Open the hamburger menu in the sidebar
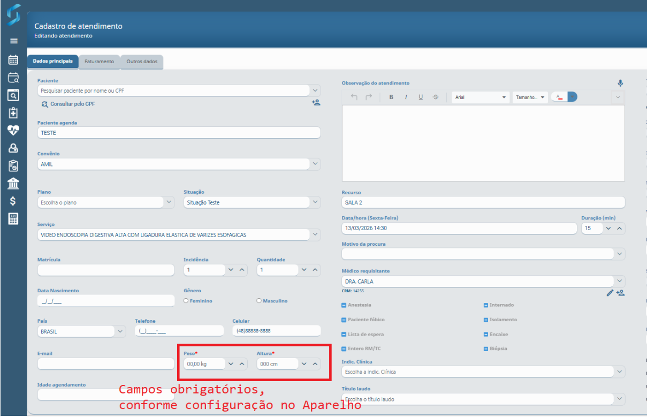The image size is (647, 417). pyautogui.click(x=13, y=41)
